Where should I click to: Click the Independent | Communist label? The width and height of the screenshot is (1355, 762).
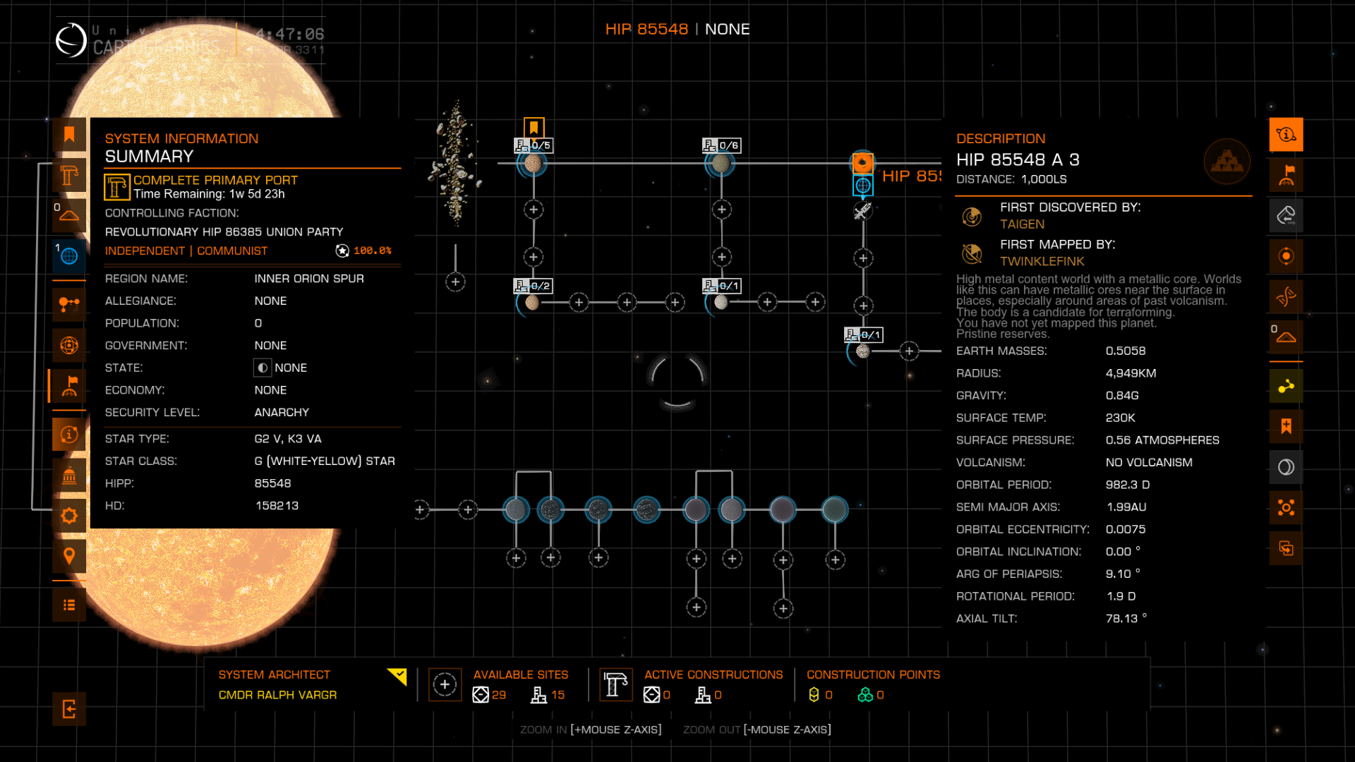[186, 251]
